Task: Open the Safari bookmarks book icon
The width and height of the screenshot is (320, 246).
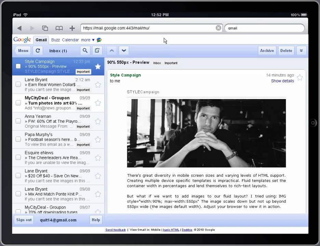Action: tap(59, 28)
